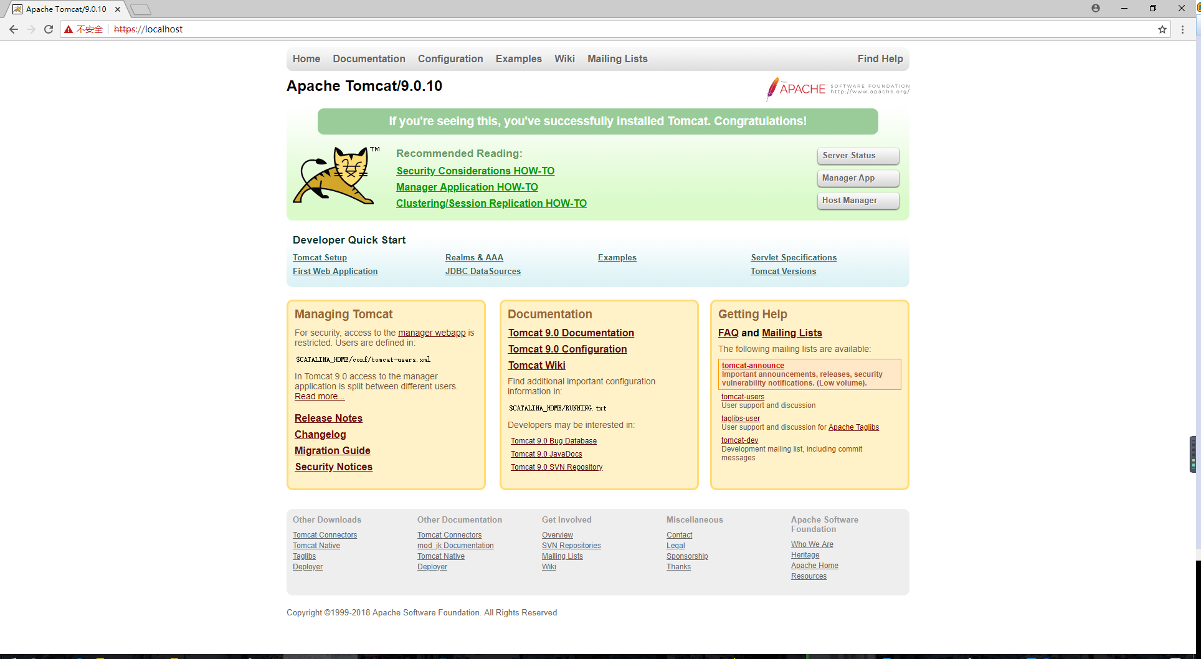Screen dimensions: 1201x659
Task: Open Documentation in the navigation bar
Action: pyautogui.click(x=369, y=59)
